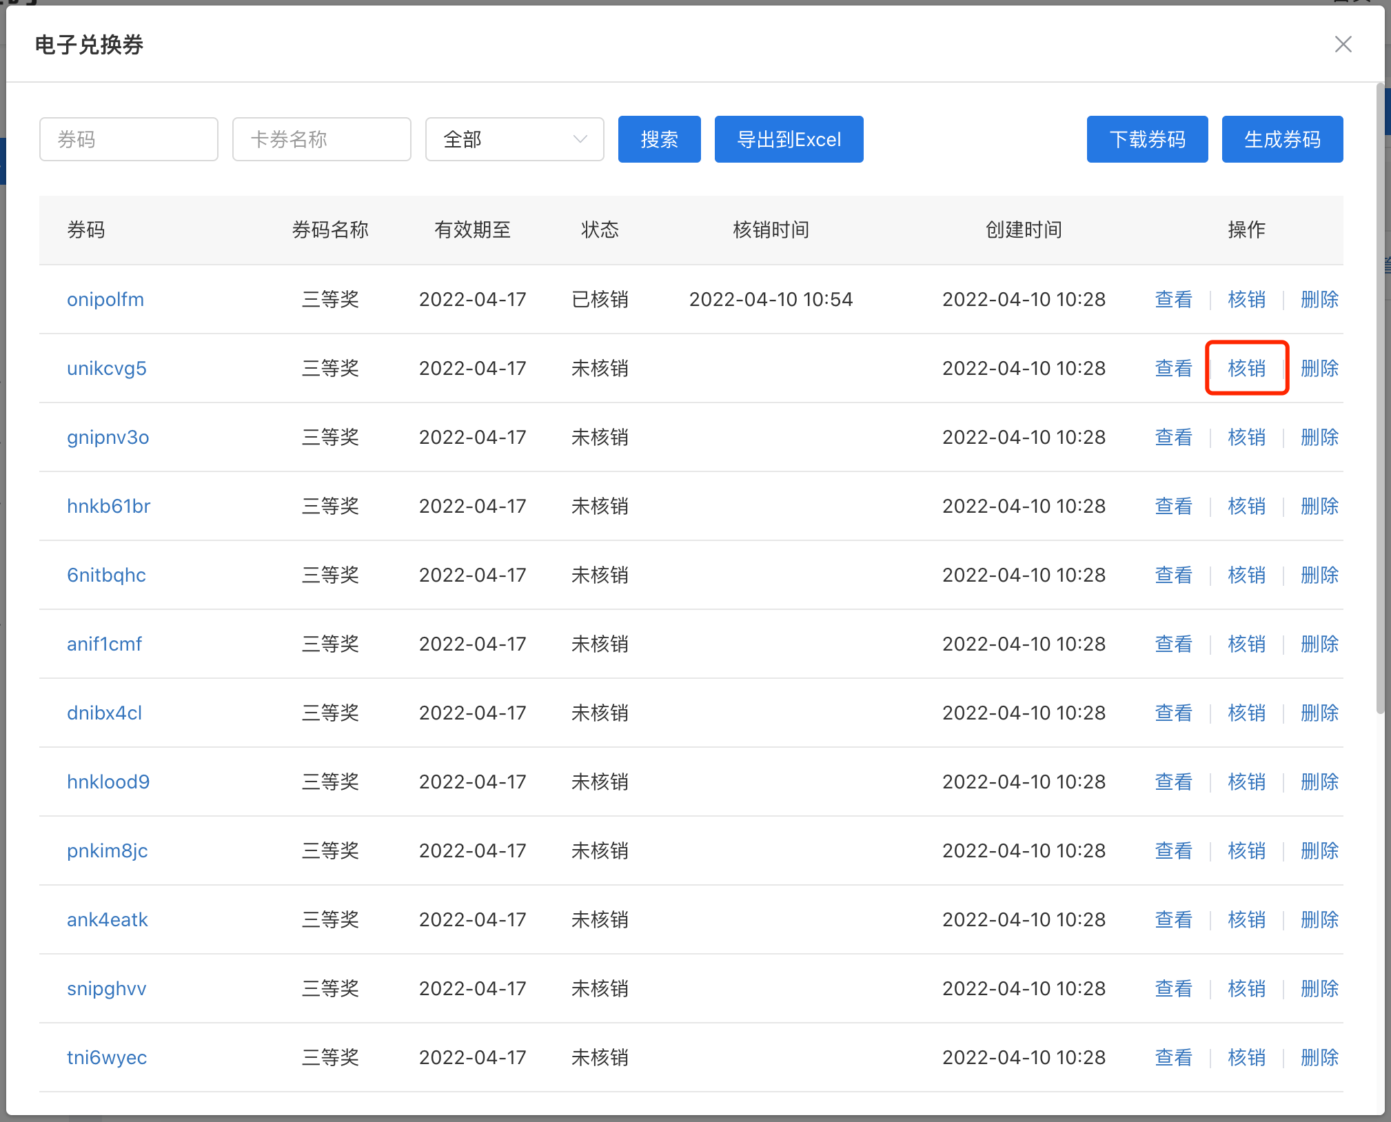Open coupon code onipolfm
The image size is (1391, 1122).
(x=105, y=299)
